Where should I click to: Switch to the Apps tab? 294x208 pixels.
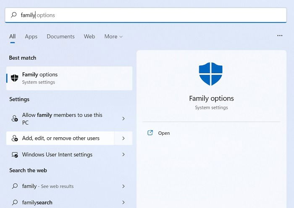31,36
